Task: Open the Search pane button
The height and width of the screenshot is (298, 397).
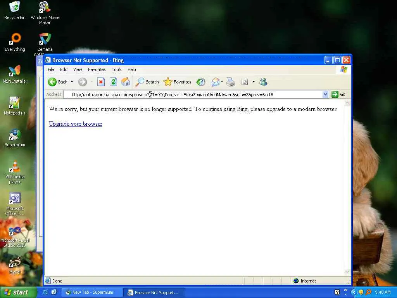Action: [147, 82]
